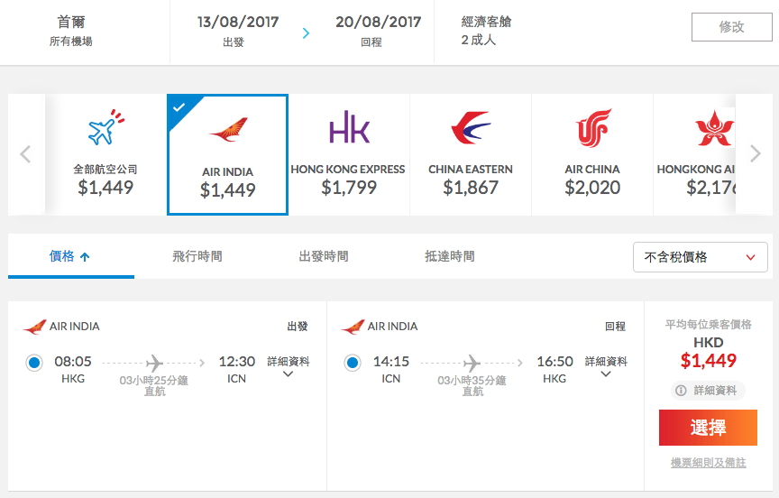Image resolution: width=779 pixels, height=498 pixels.
Task: Click the previous airlines carousel arrow
Action: coord(25,154)
